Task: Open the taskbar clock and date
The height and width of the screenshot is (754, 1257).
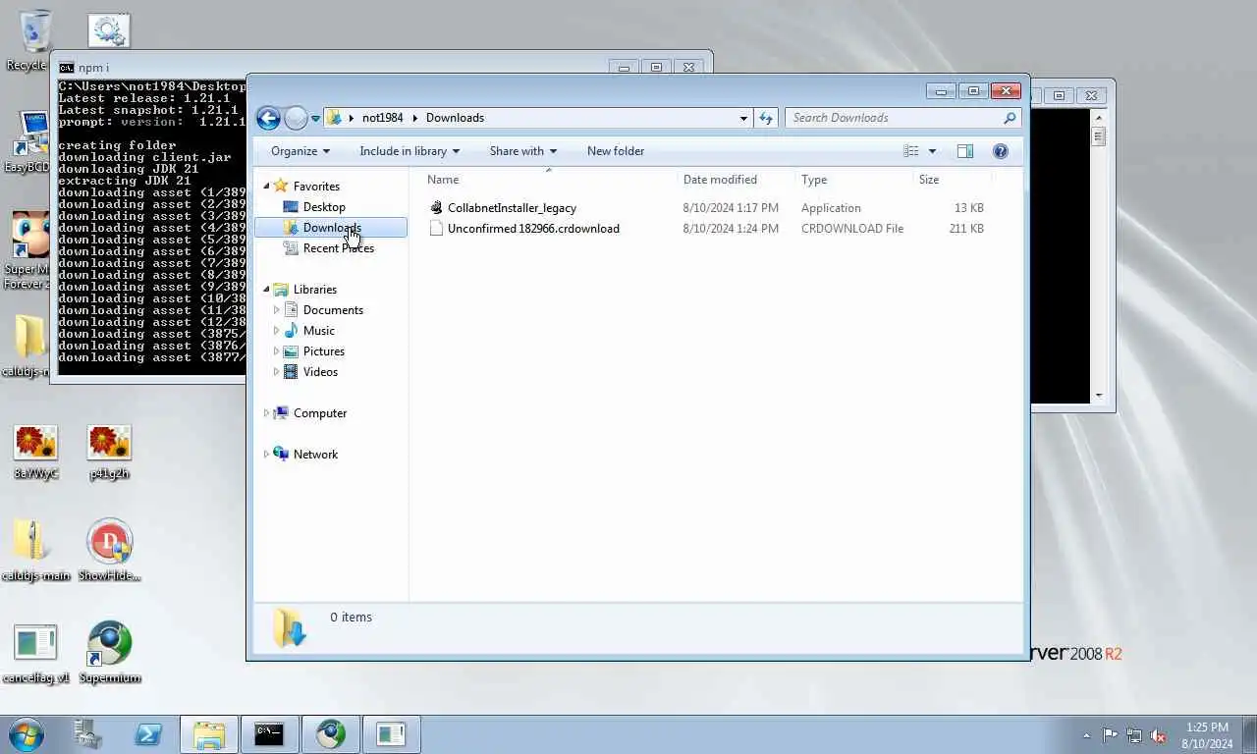Action: [x=1207, y=735]
